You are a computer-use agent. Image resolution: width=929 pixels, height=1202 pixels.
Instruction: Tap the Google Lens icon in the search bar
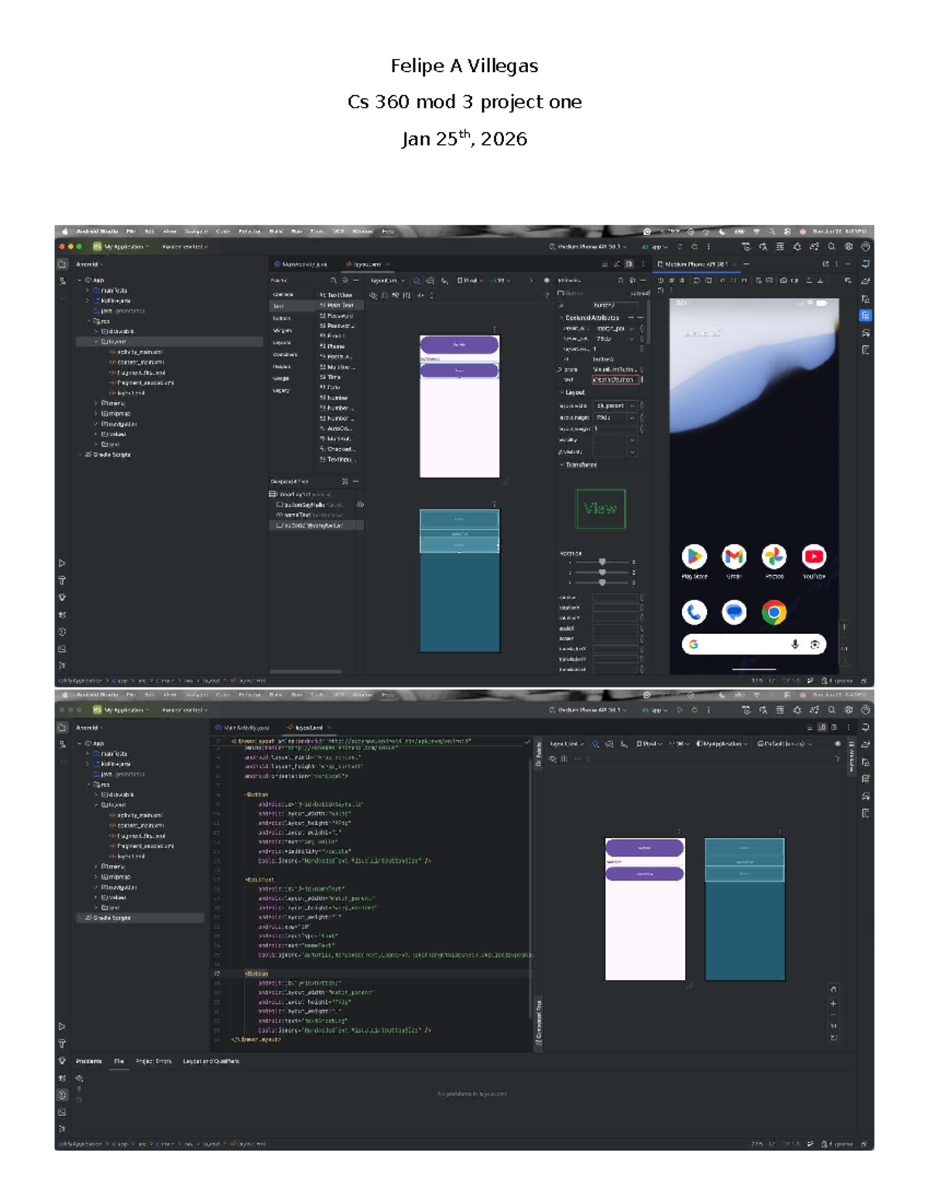pyautogui.click(x=815, y=645)
